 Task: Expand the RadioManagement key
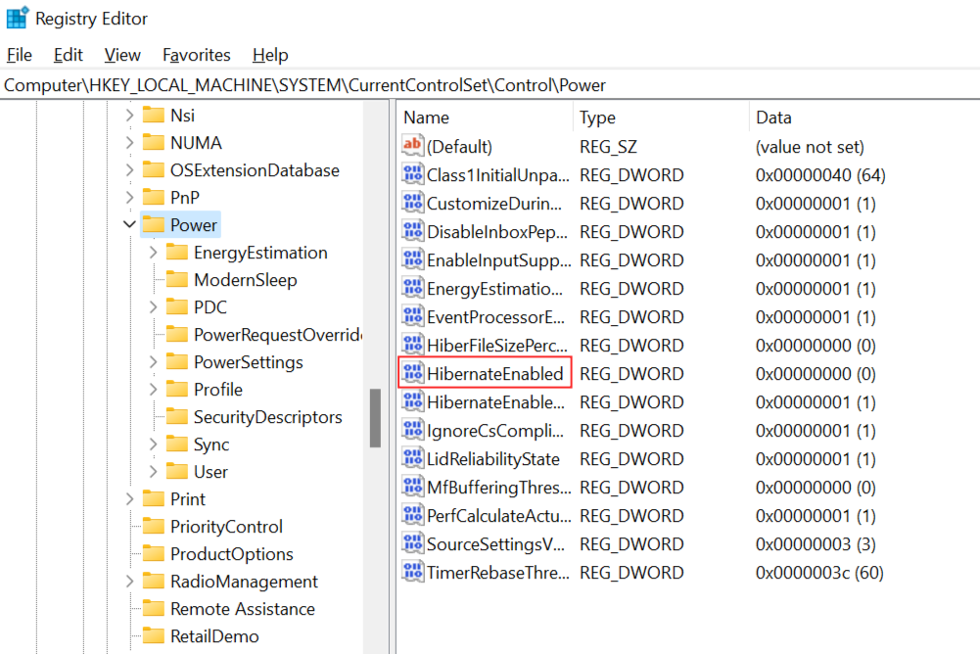(129, 582)
